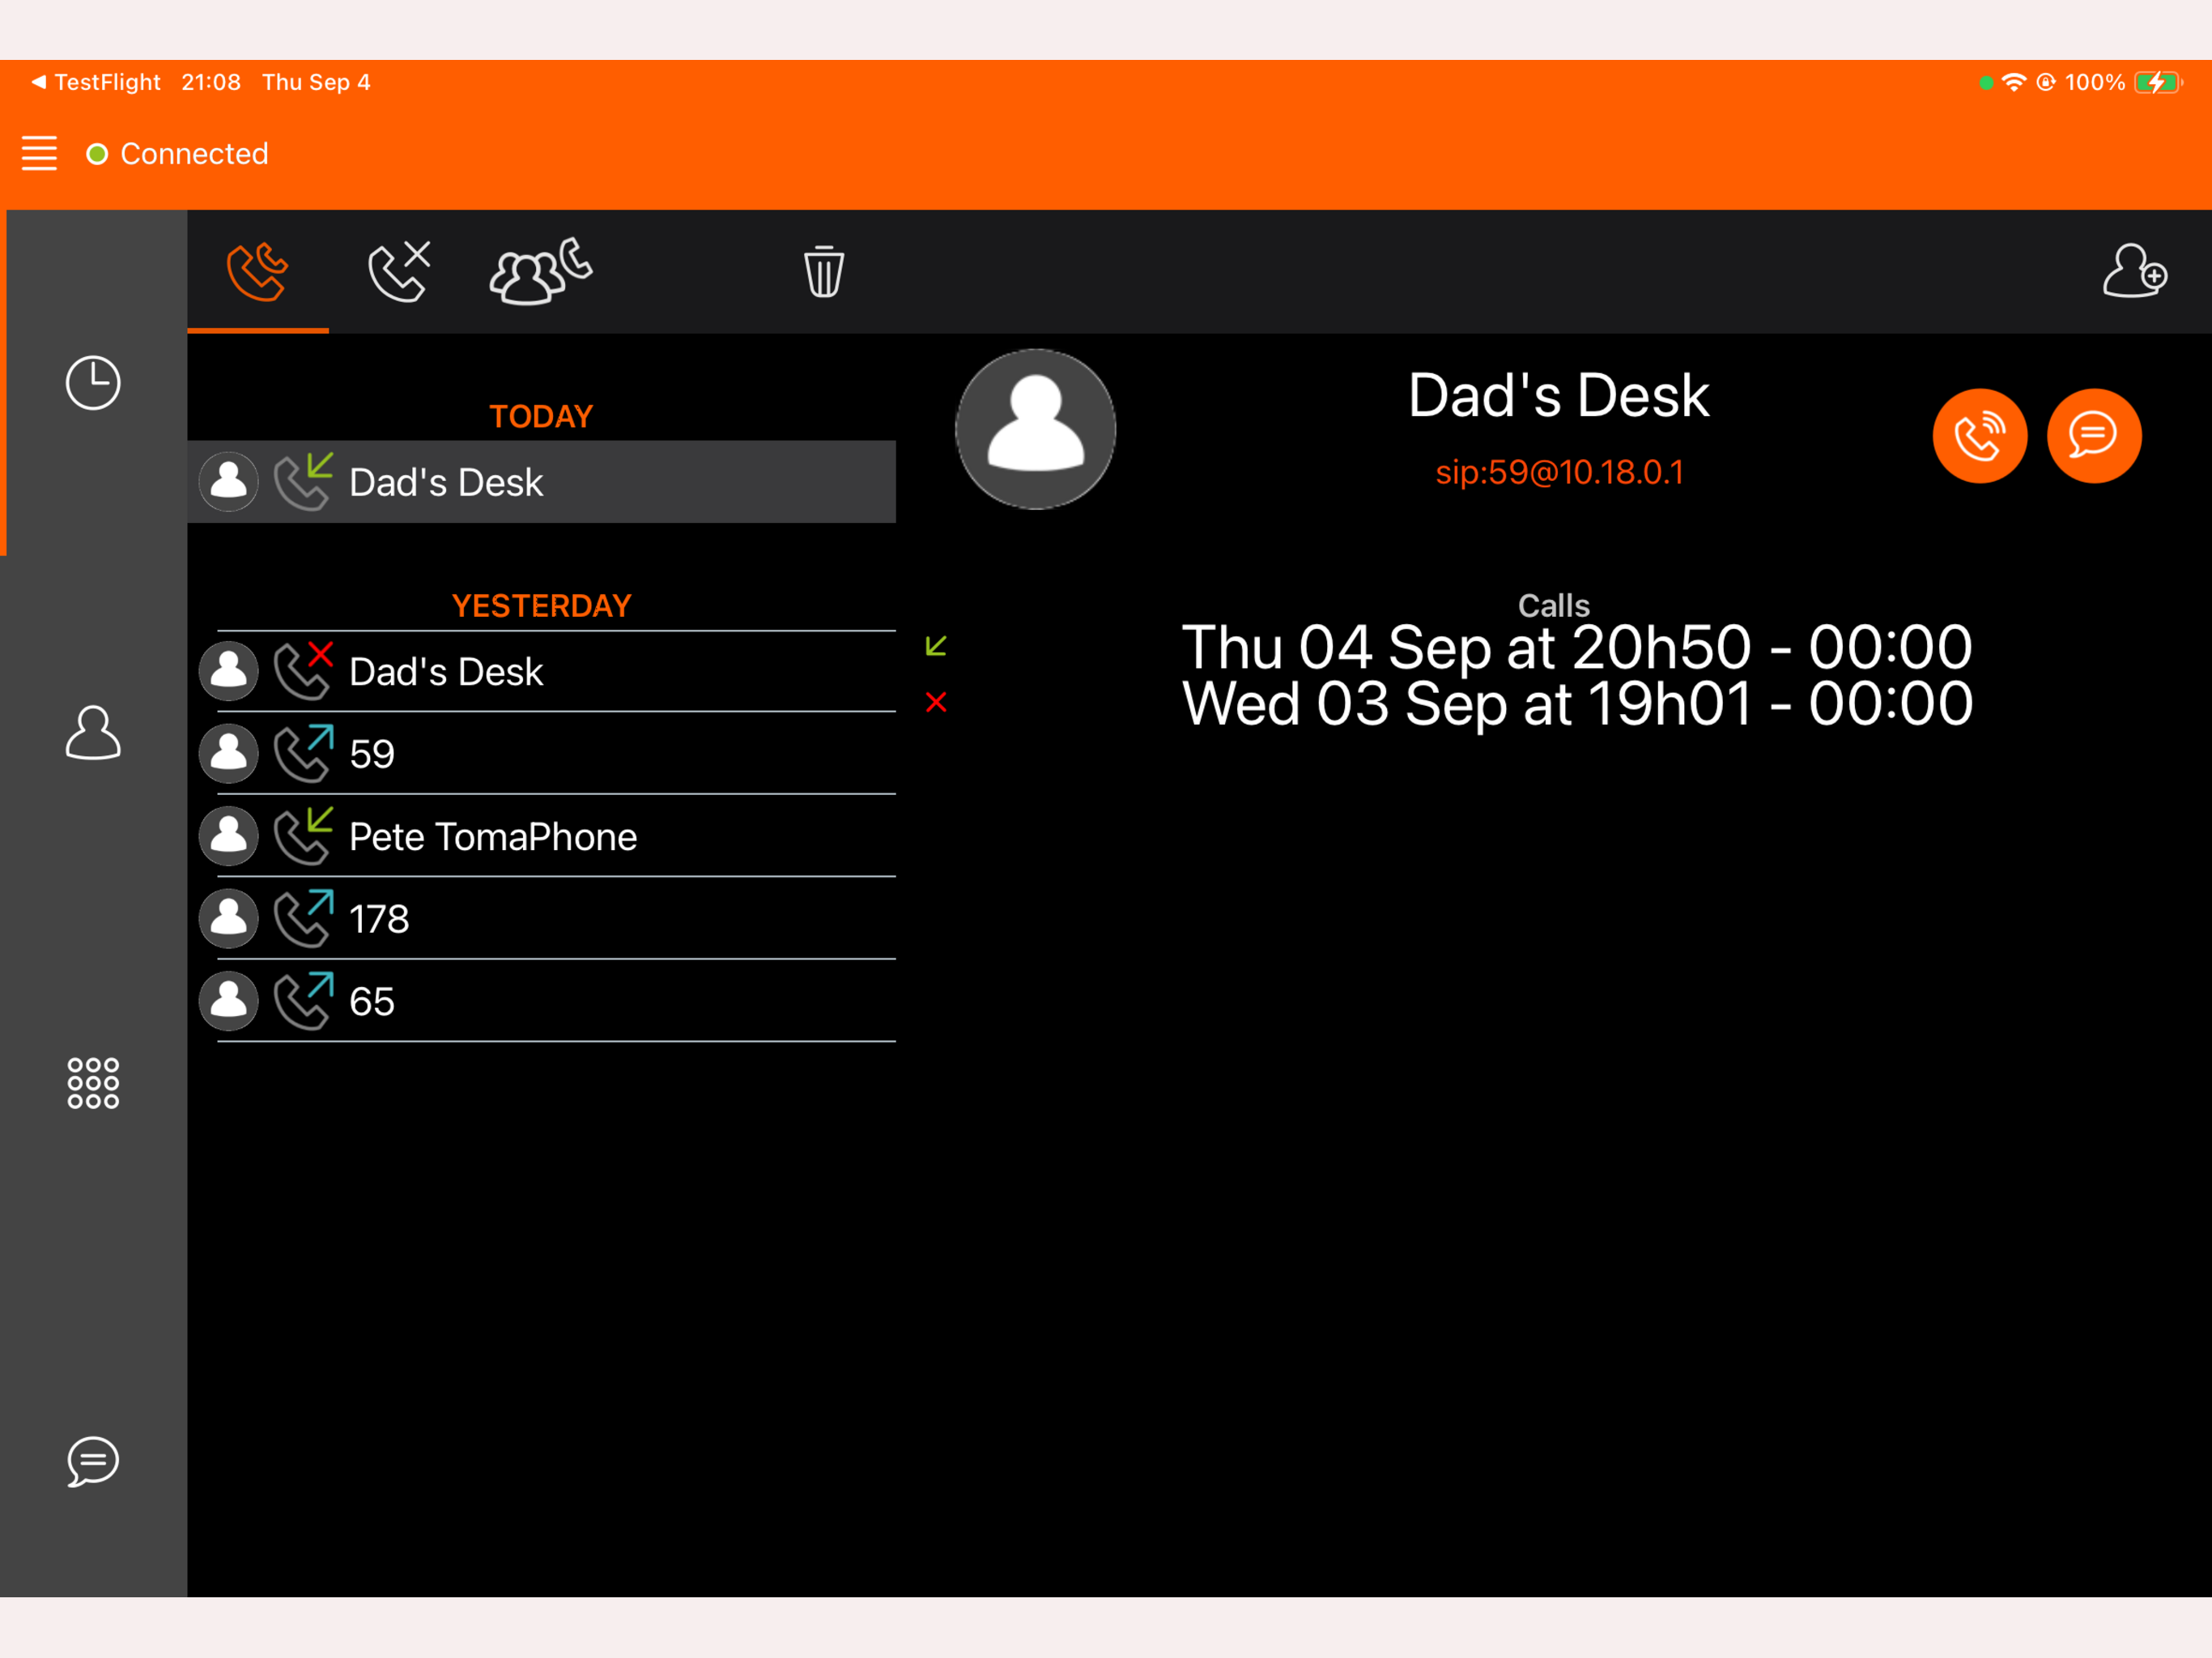Tap incoming call icon beside Pete TomaPhone
The image size is (2212, 1658).
pos(303,835)
